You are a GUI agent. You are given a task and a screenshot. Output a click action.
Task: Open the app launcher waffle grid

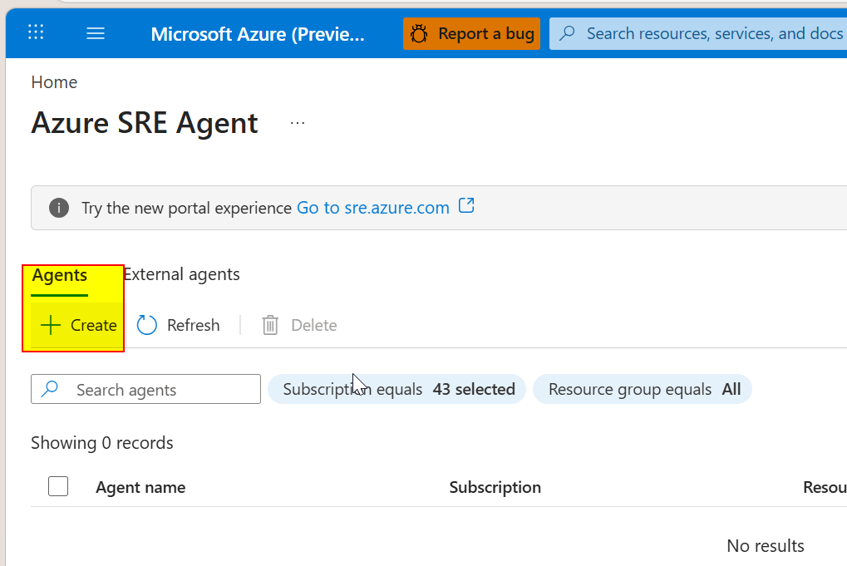pos(36,32)
